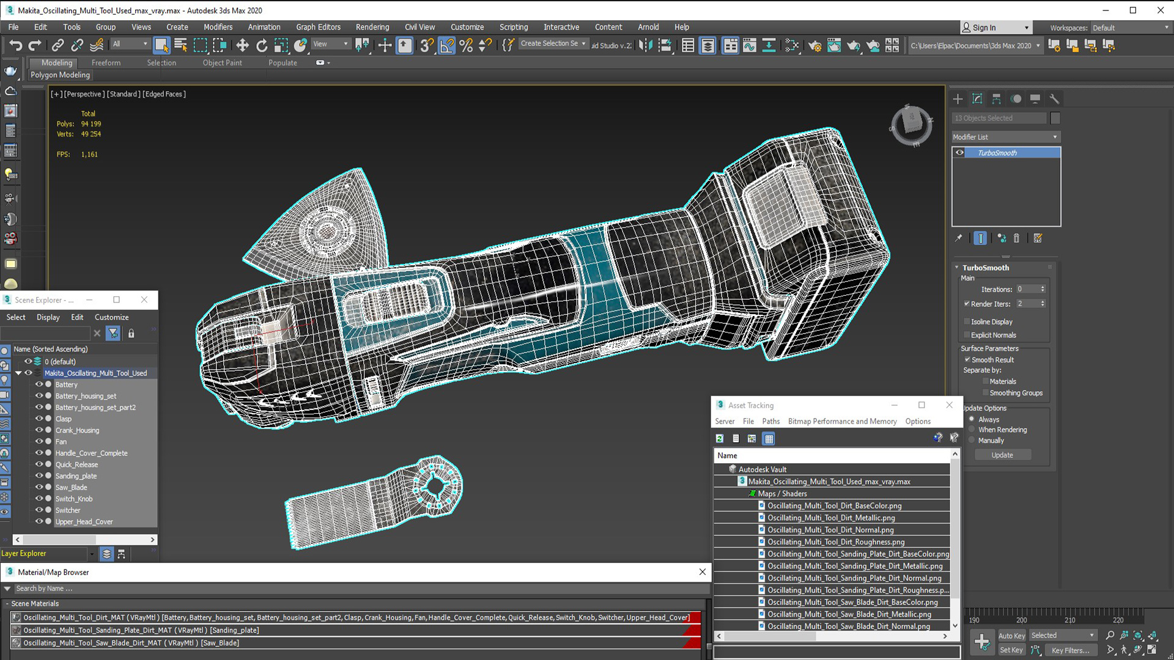Open Display menu in Scene Explorer
This screenshot has height=660, width=1174.
48,317
